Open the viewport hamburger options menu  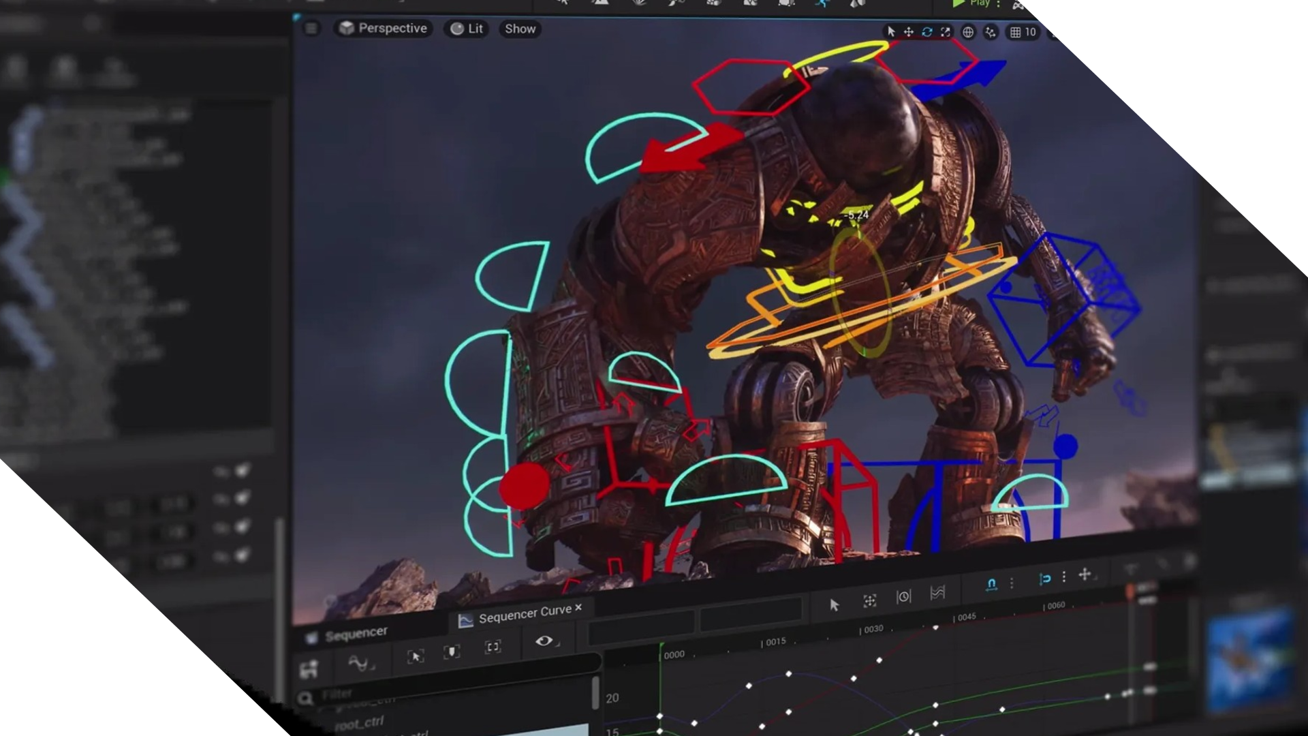311,28
